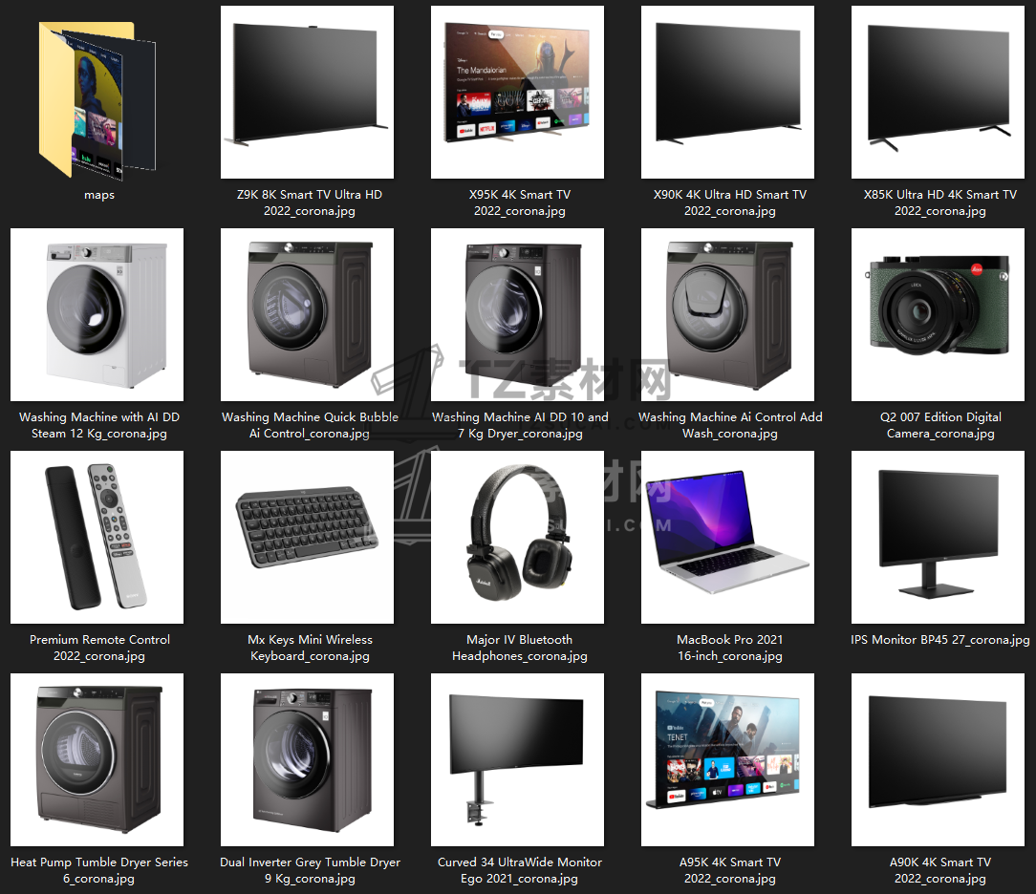Viewport: 1036px width, 894px height.
Task: Open the maps folder icon
Action: (x=97, y=99)
